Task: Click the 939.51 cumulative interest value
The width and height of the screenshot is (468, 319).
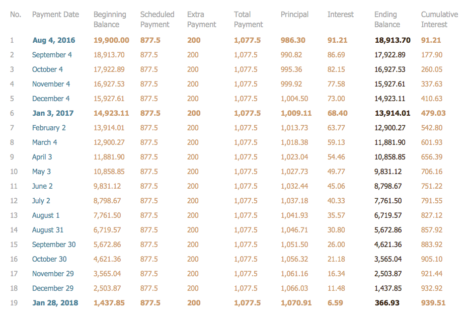Action: (x=433, y=303)
